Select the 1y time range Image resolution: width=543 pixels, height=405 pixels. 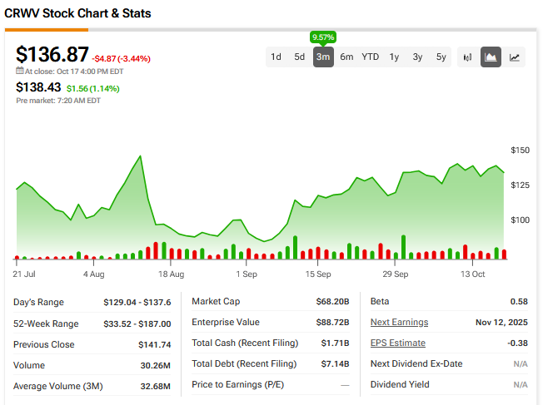(x=394, y=57)
